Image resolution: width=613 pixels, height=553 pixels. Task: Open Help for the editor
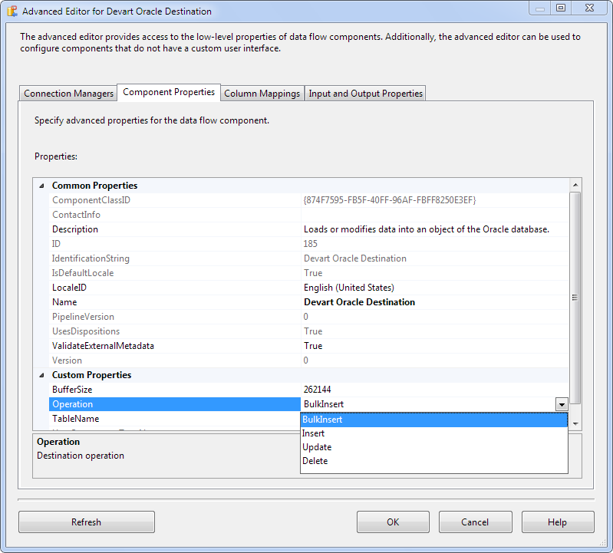(558, 522)
